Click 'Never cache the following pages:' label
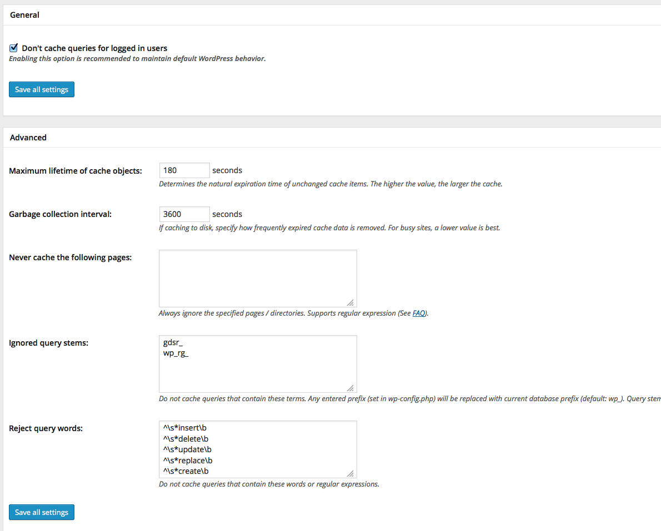 (71, 257)
